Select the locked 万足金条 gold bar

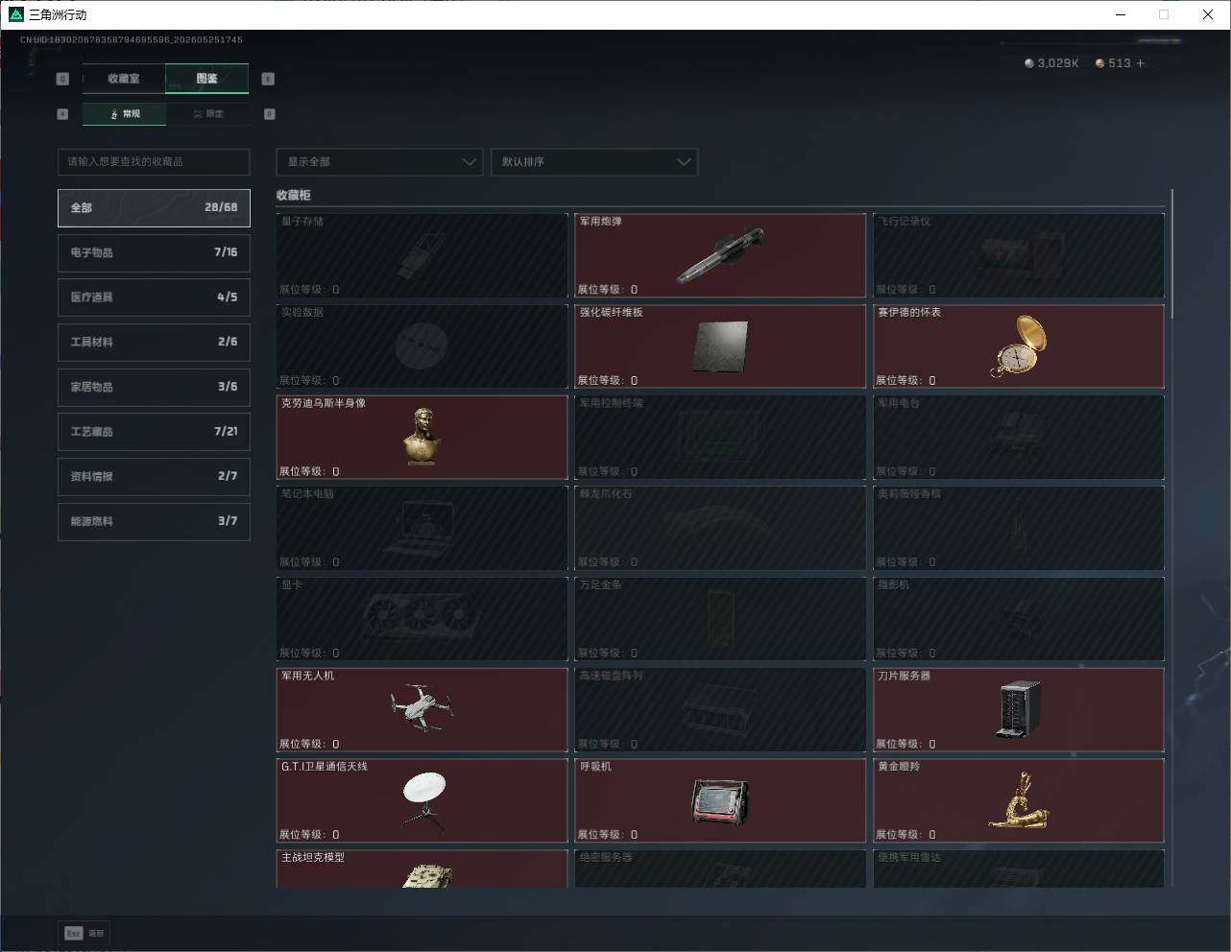pyautogui.click(x=720, y=619)
